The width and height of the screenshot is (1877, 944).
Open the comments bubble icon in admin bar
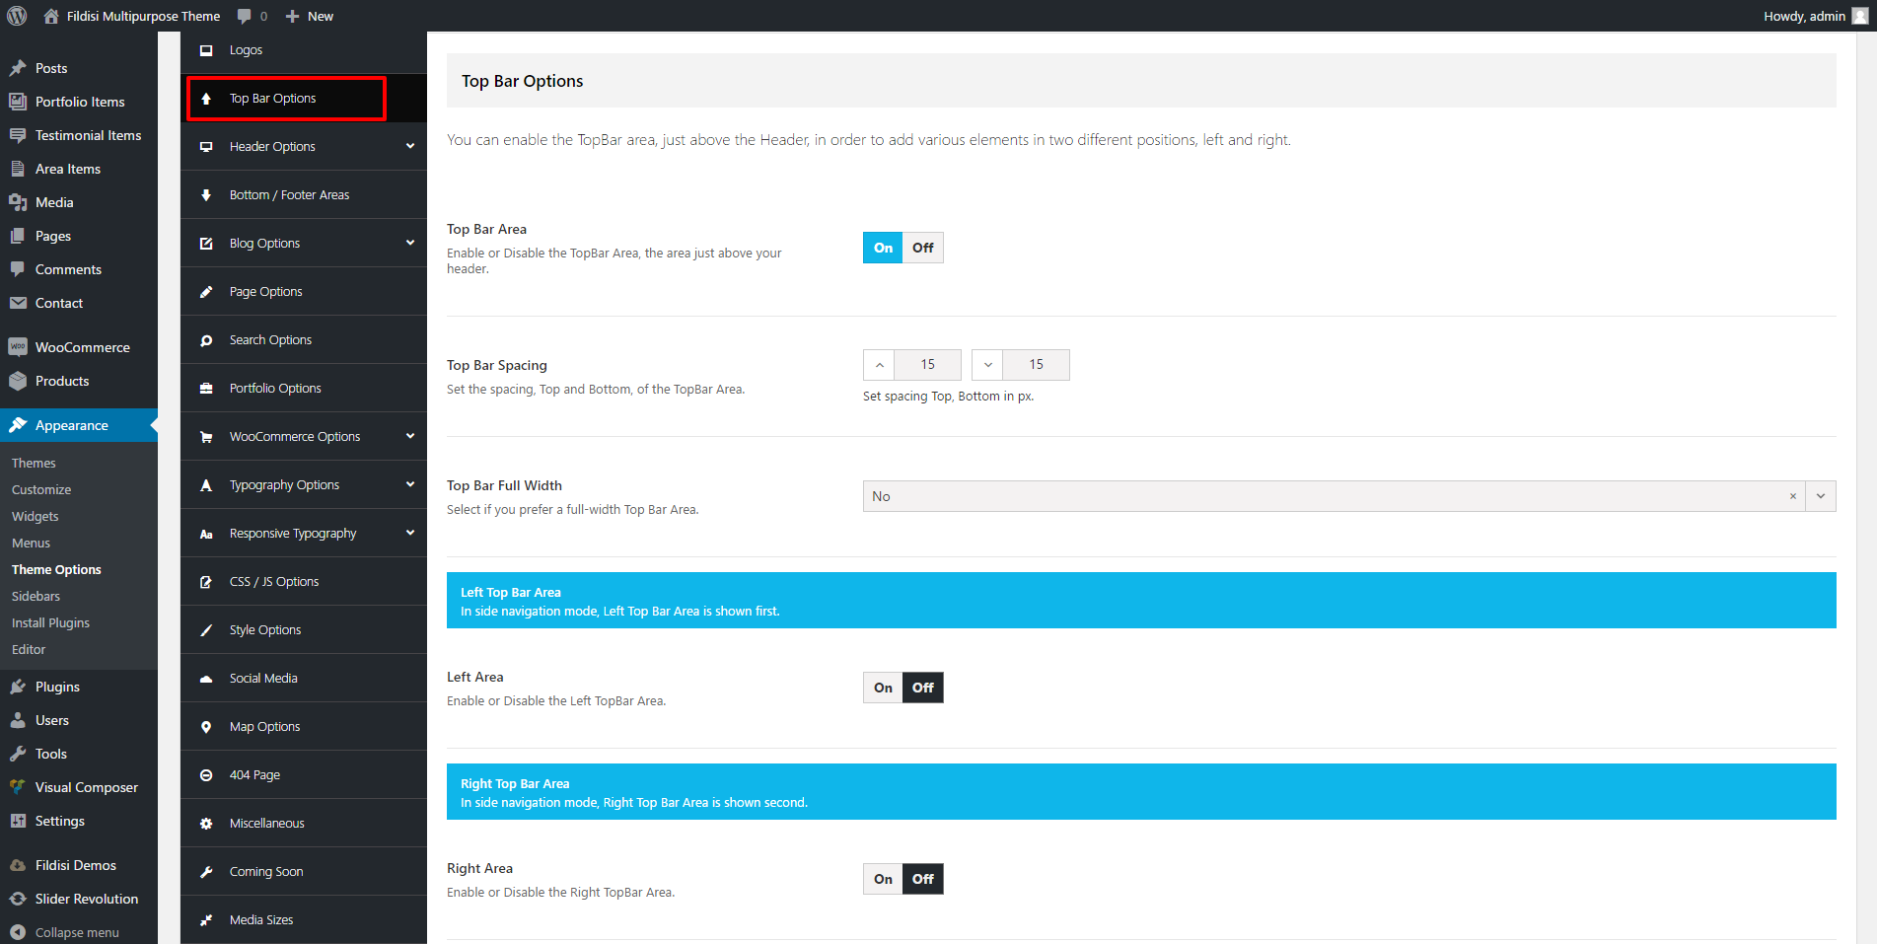pyautogui.click(x=244, y=16)
